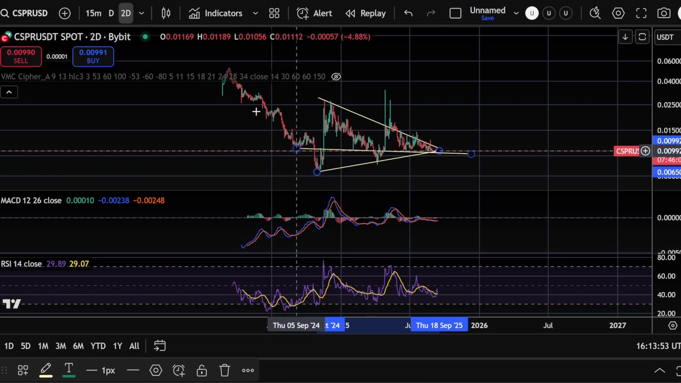This screenshot has height=383, width=681.
Task: Open the TradingView logo on chart
Action: click(x=12, y=304)
